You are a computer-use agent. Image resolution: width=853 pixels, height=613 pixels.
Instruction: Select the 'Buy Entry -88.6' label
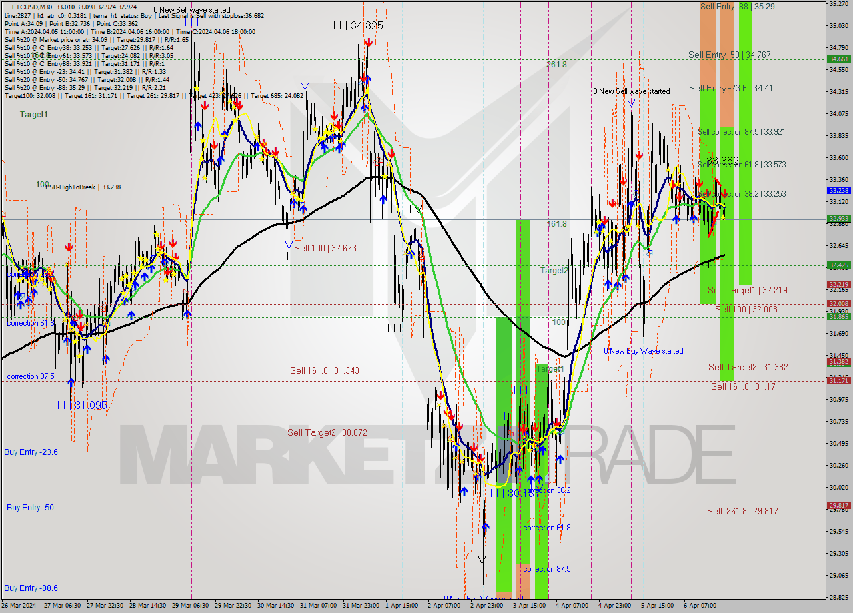coord(31,588)
